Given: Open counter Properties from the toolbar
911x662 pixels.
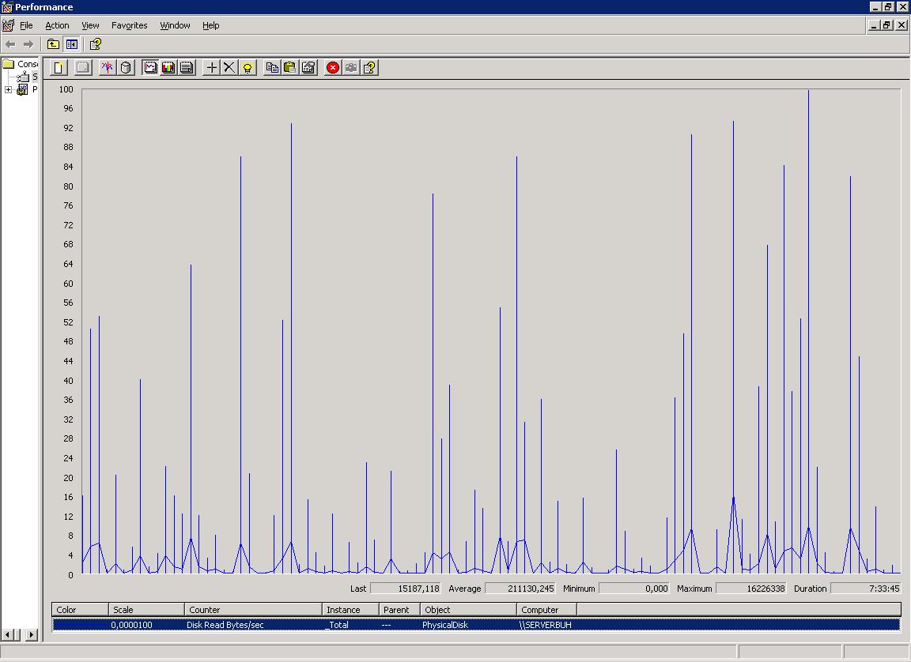Looking at the screenshot, I should point(308,68).
